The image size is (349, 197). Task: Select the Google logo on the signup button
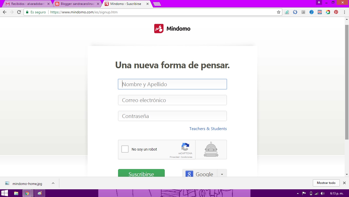click(189, 174)
